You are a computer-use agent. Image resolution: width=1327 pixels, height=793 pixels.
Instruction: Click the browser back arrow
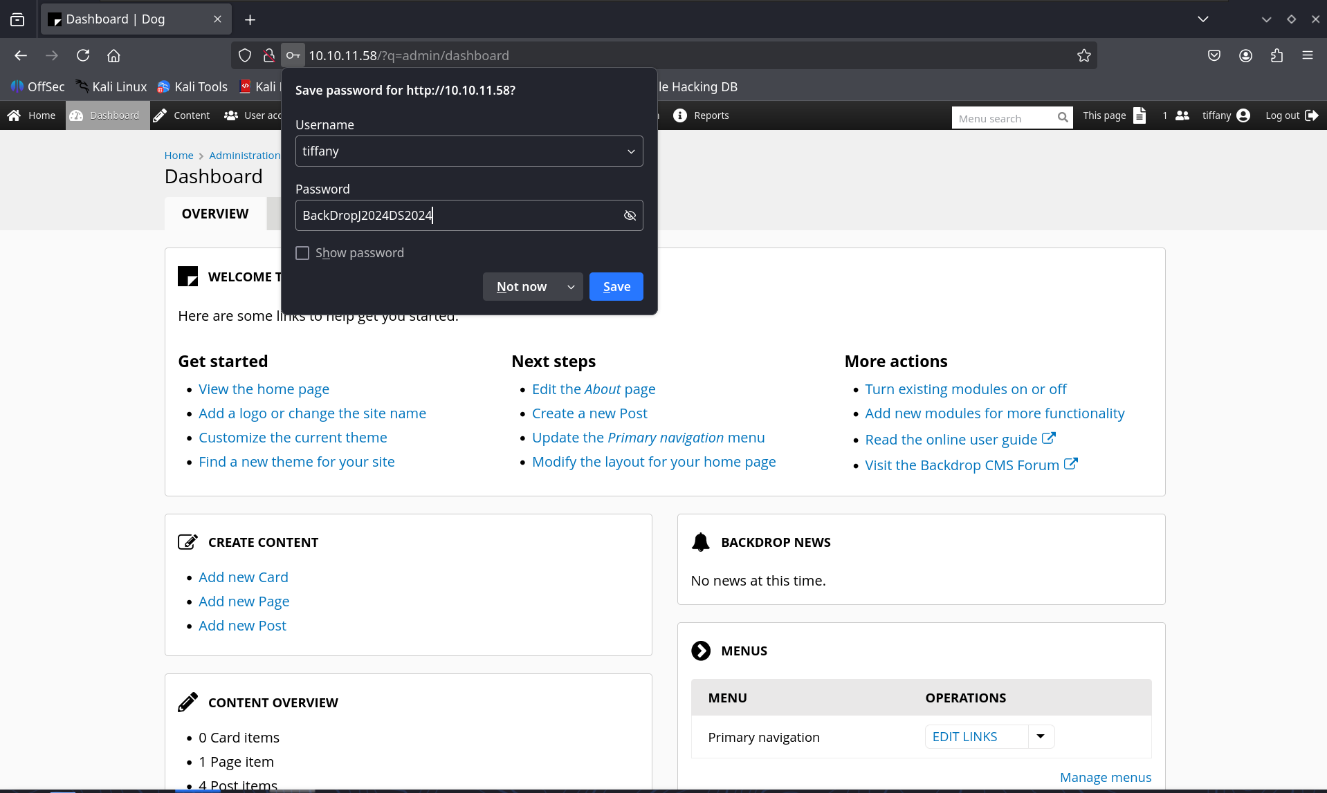tap(21, 55)
